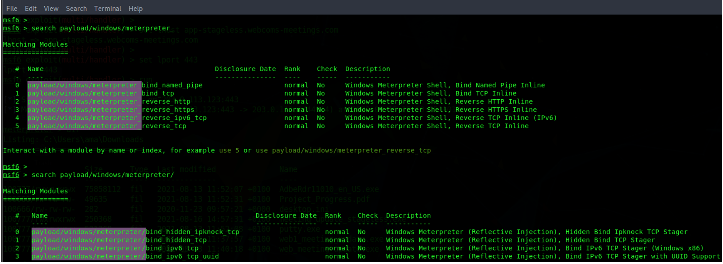
Task: Select 'reverse_ipv6_tcp' module name text
Action: (x=174, y=118)
